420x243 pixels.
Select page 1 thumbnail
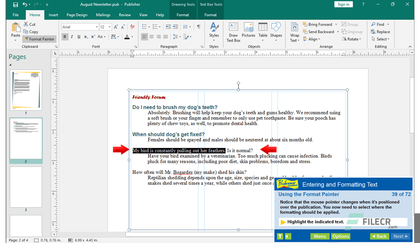click(x=26, y=90)
